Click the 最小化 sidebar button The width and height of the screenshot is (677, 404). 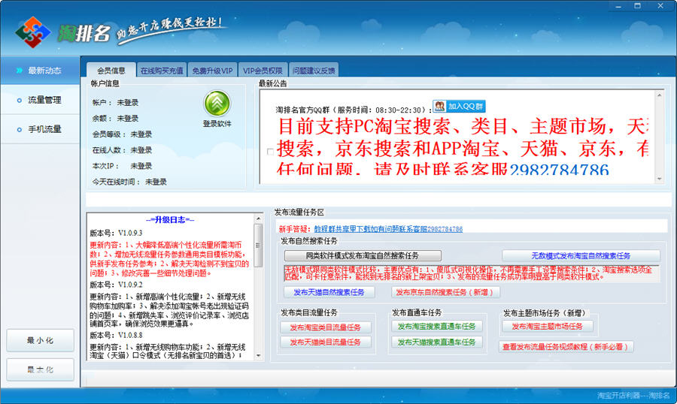click(x=40, y=340)
